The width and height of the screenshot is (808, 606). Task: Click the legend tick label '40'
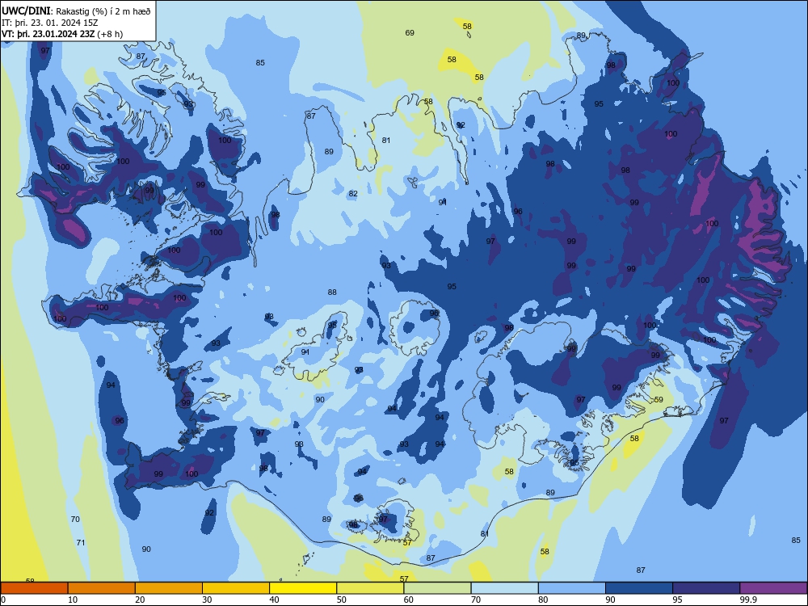[x=275, y=600]
